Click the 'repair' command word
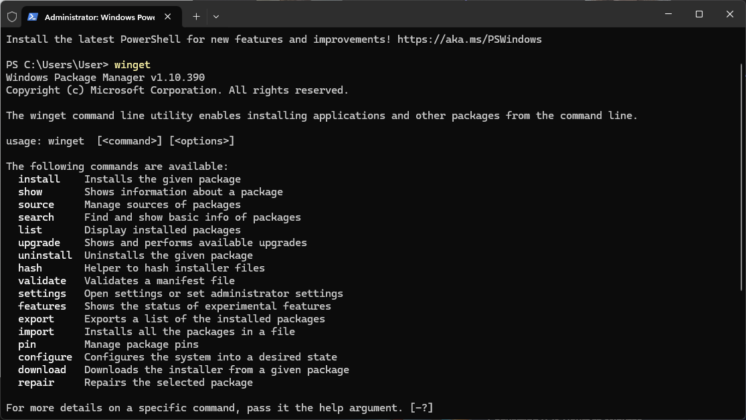 coord(36,383)
